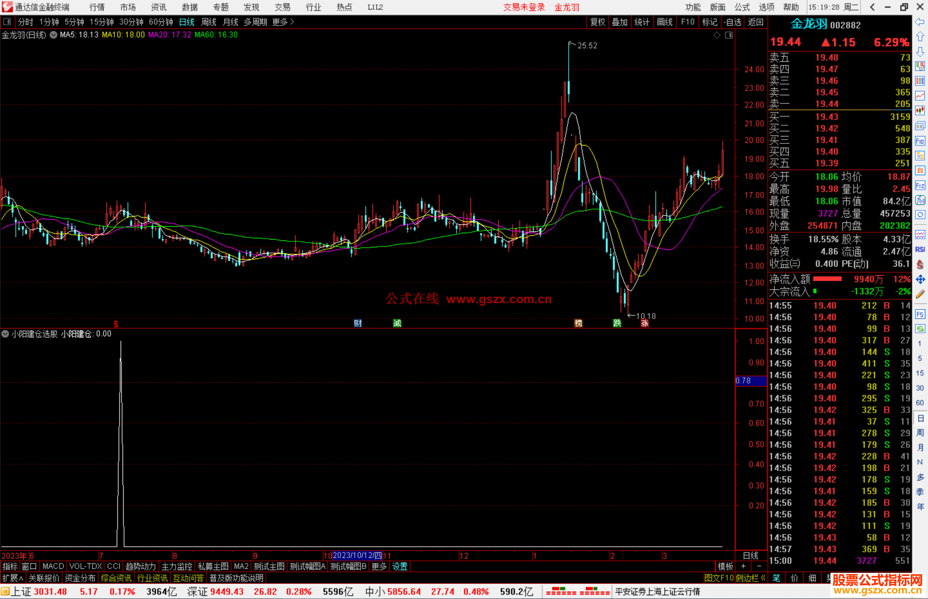The height and width of the screenshot is (599, 928).
Task: Click the f(x) formula icon in sidebar
Action: (x=920, y=200)
